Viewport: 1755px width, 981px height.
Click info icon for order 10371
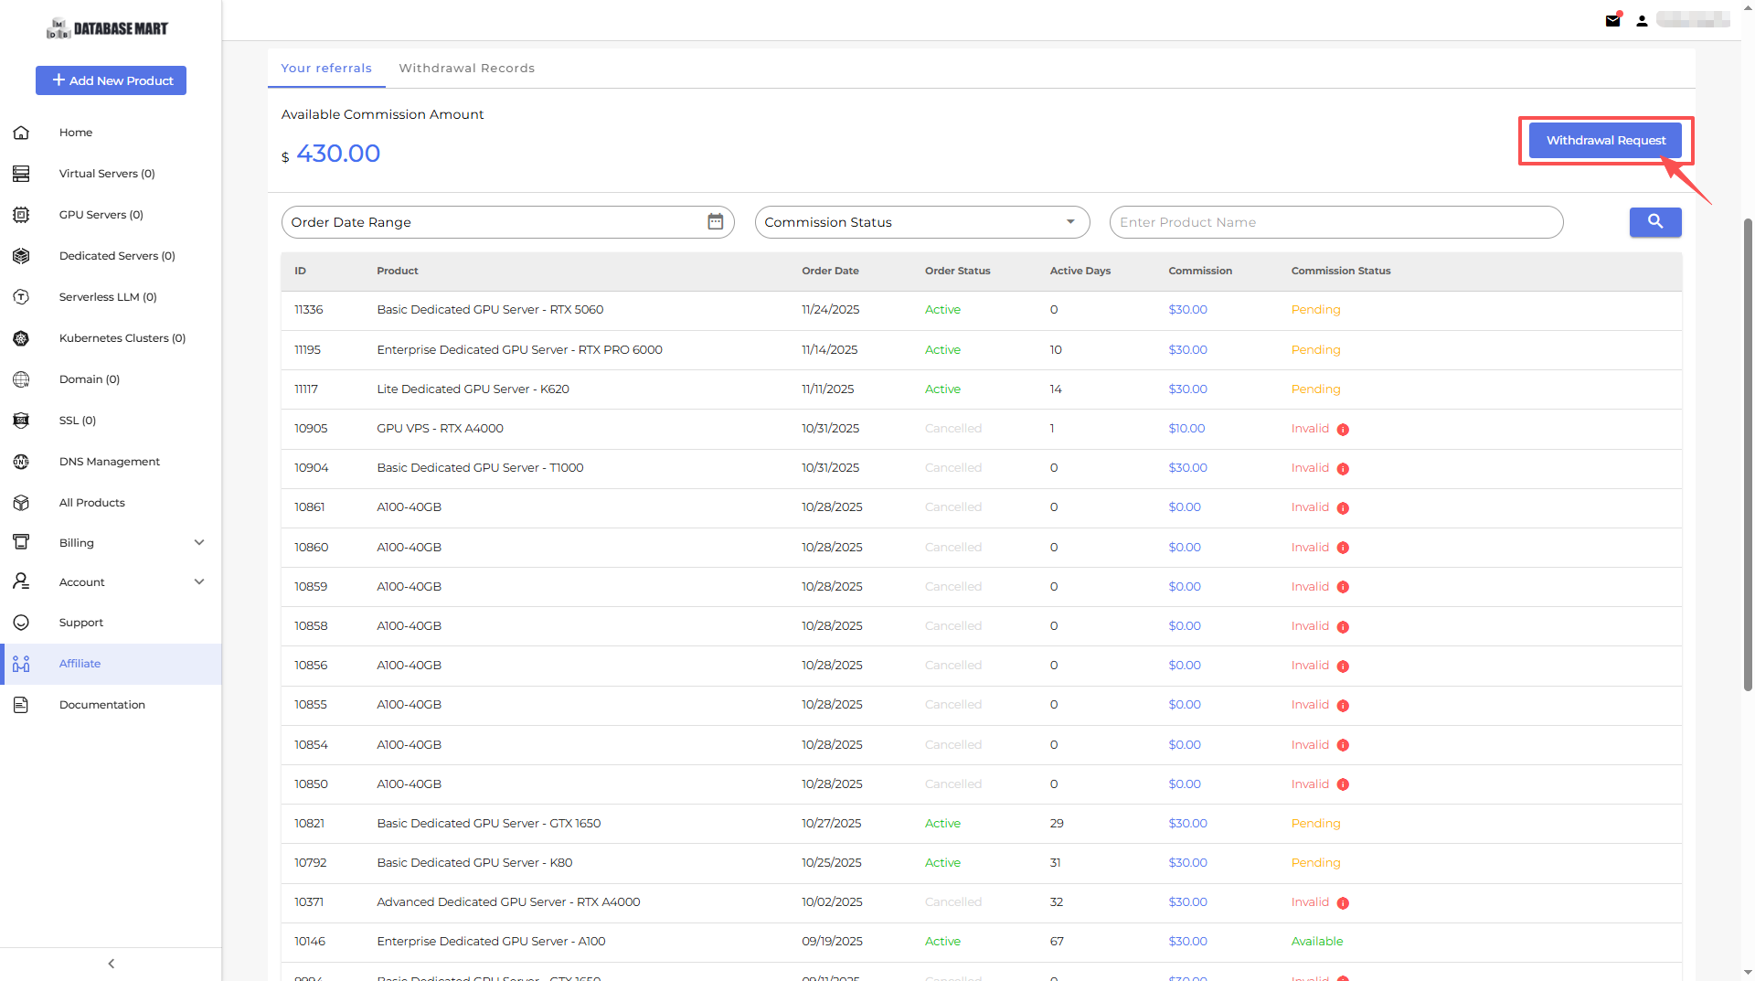click(1343, 903)
